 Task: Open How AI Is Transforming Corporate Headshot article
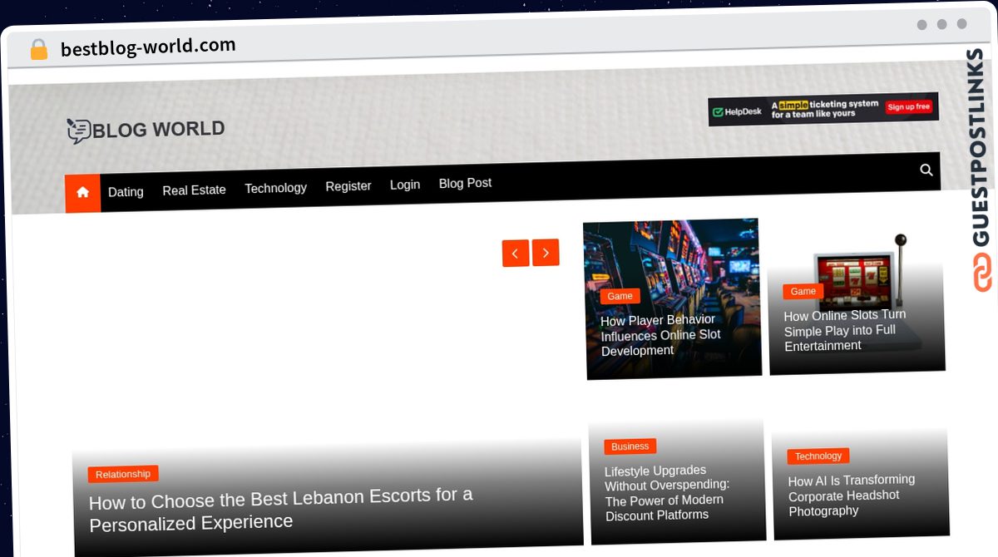pyautogui.click(x=851, y=495)
